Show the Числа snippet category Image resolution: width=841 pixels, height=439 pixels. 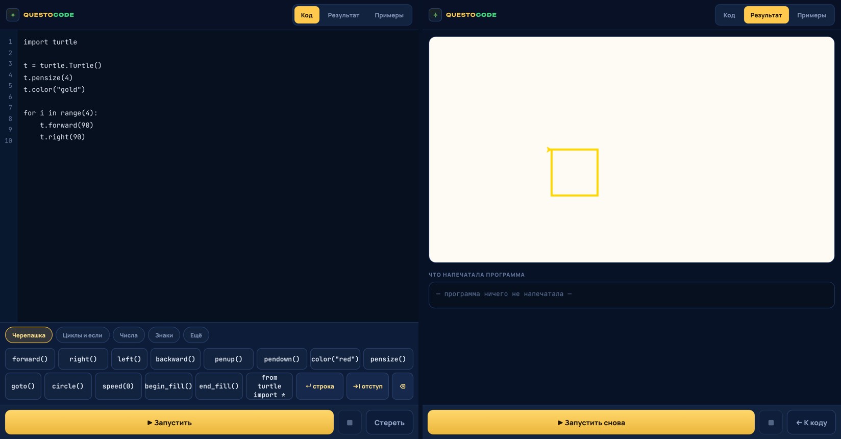tap(129, 335)
